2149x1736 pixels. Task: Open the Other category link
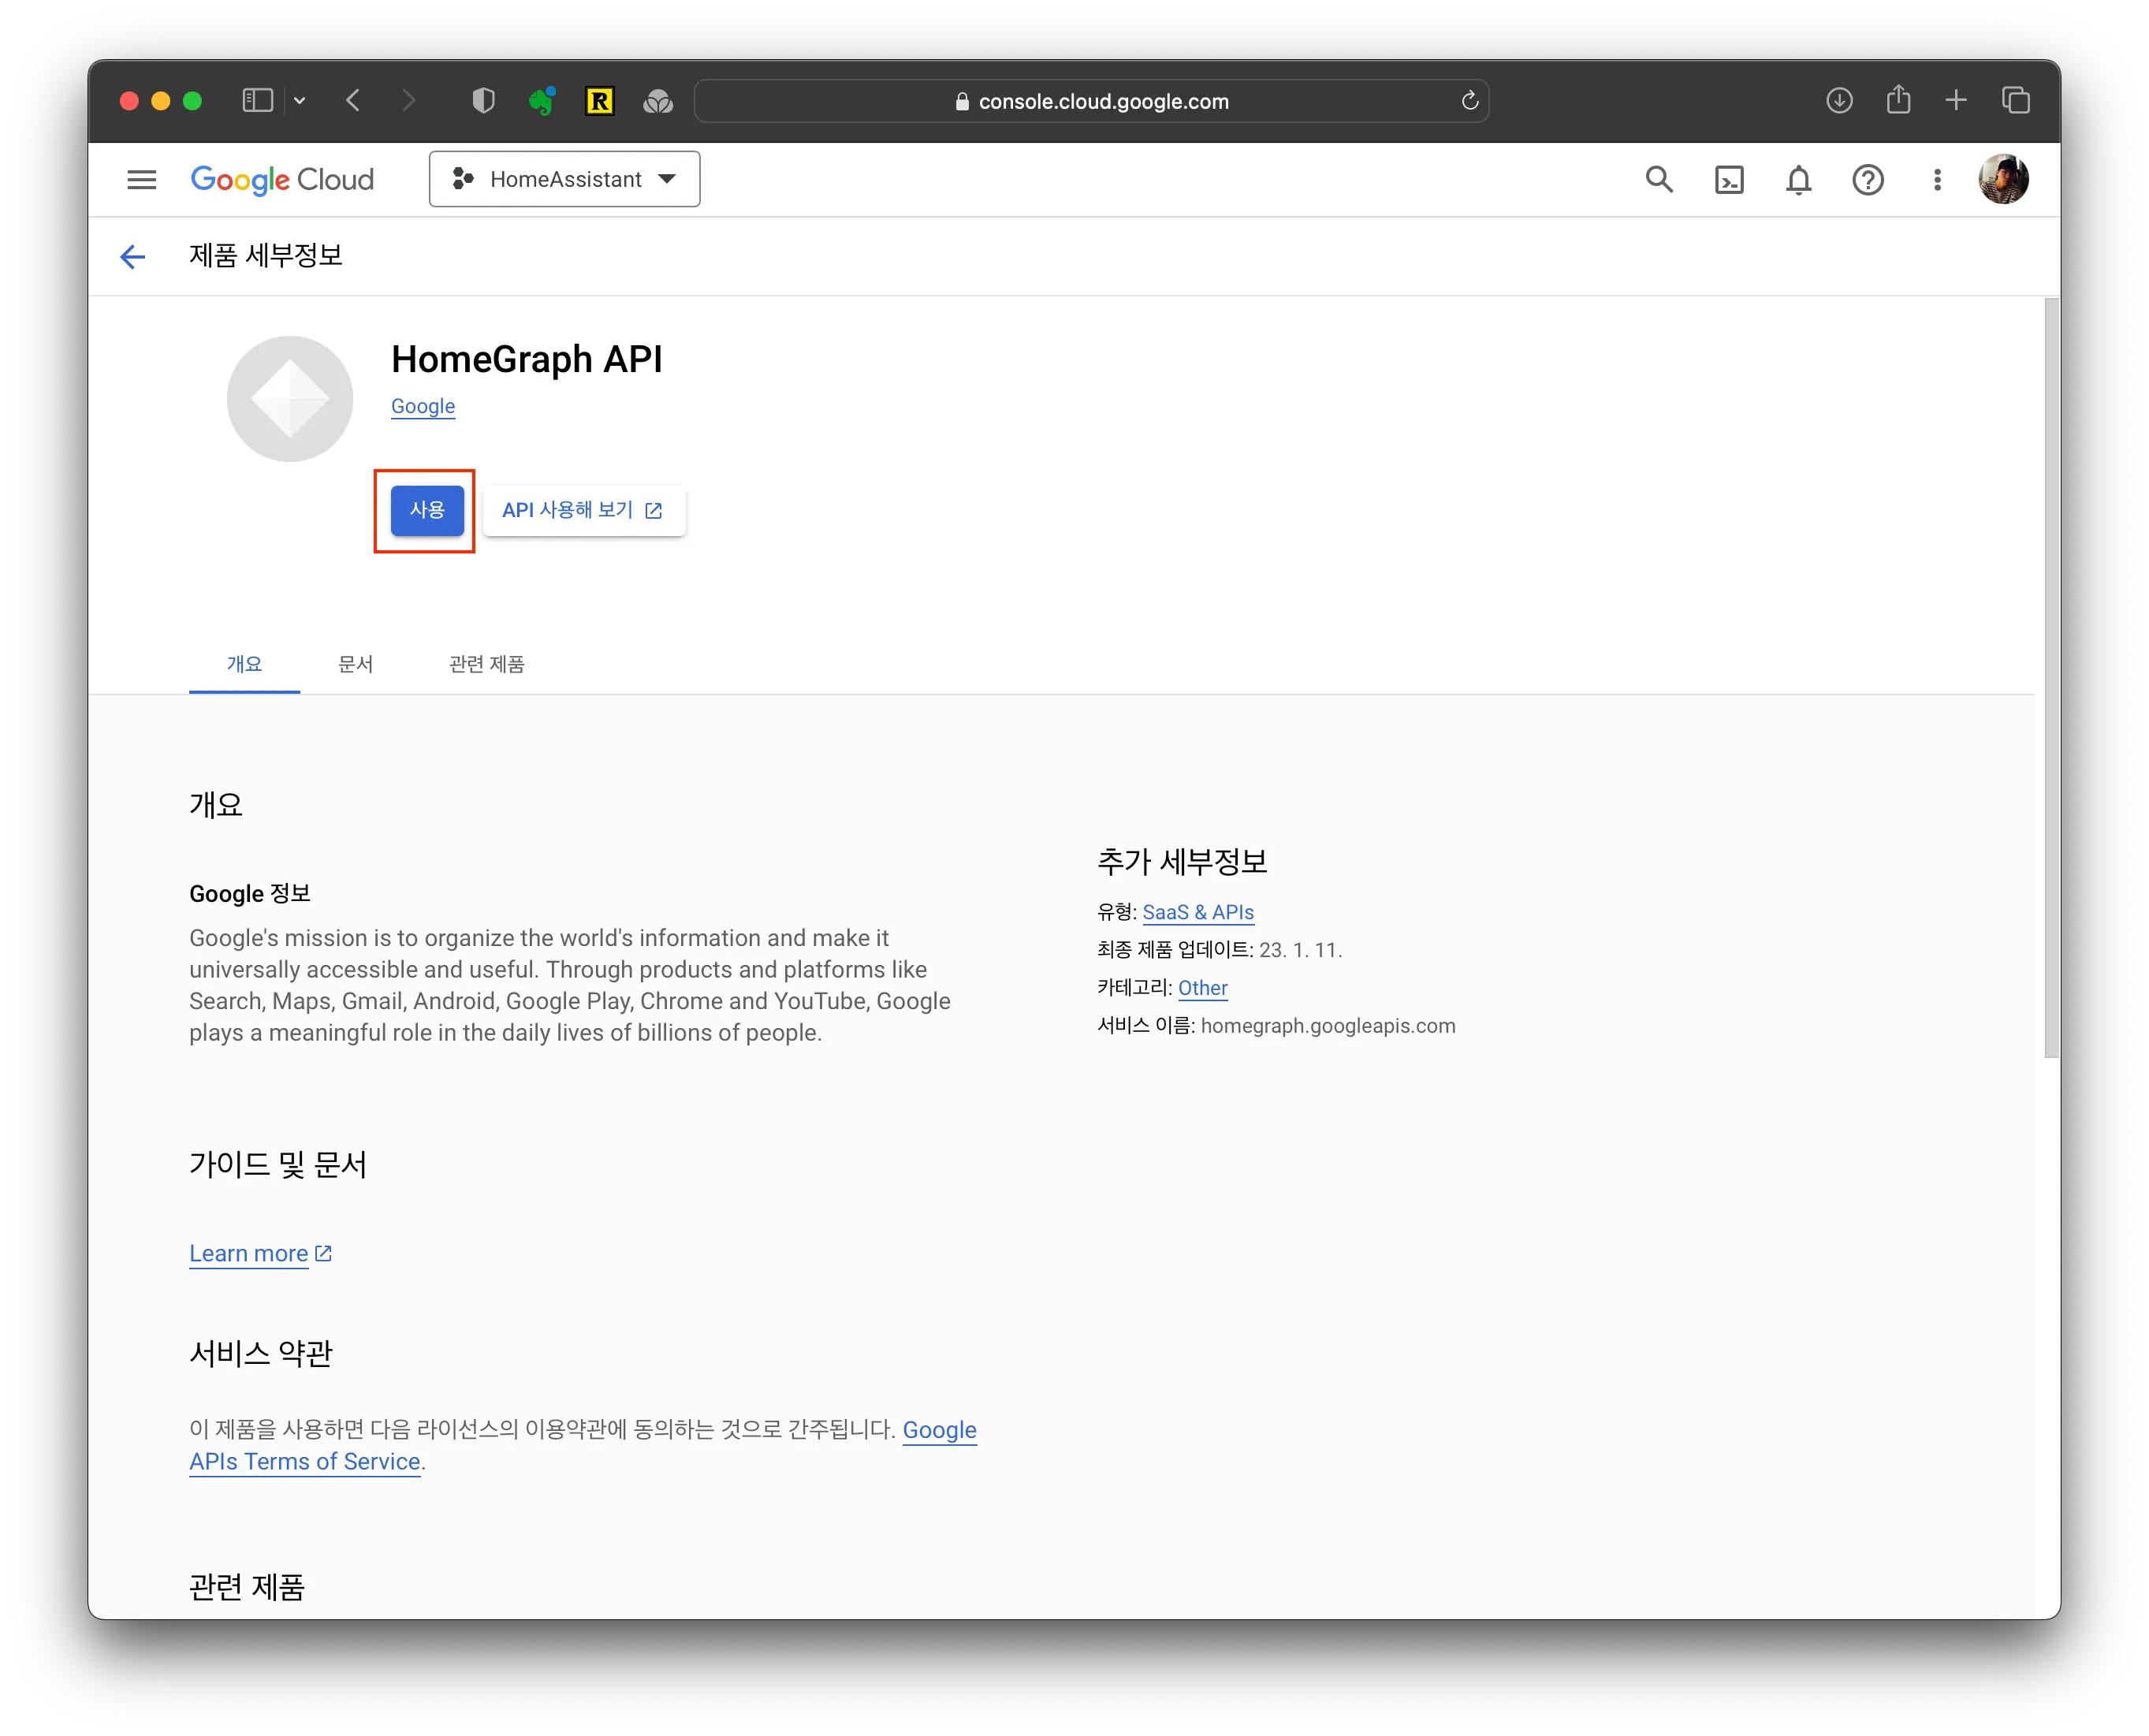1202,988
